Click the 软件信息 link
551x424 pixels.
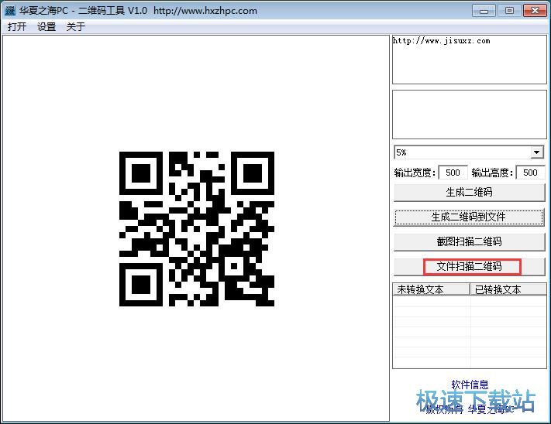470,385
